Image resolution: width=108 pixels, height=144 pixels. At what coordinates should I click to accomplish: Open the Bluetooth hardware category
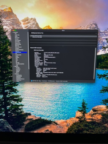[x=17, y=38]
